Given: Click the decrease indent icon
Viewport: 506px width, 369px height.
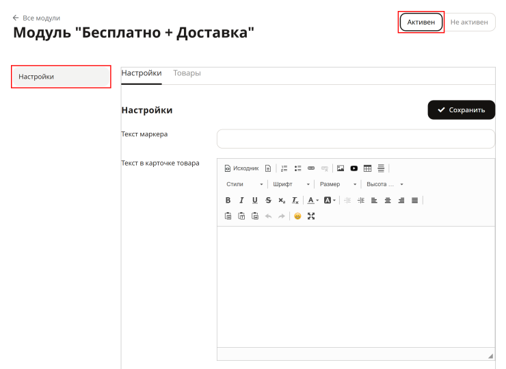Looking at the screenshot, I should point(347,201).
